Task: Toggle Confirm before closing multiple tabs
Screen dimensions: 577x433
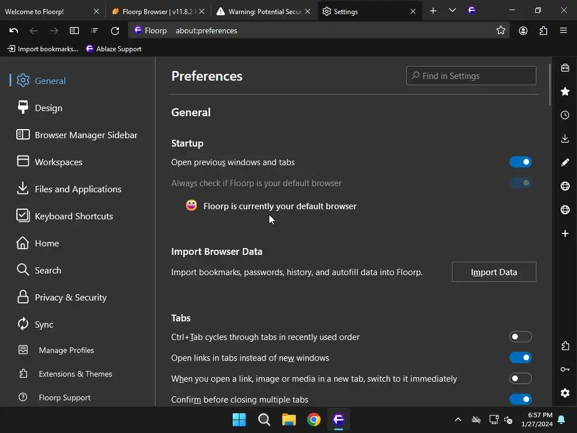Action: (520, 399)
